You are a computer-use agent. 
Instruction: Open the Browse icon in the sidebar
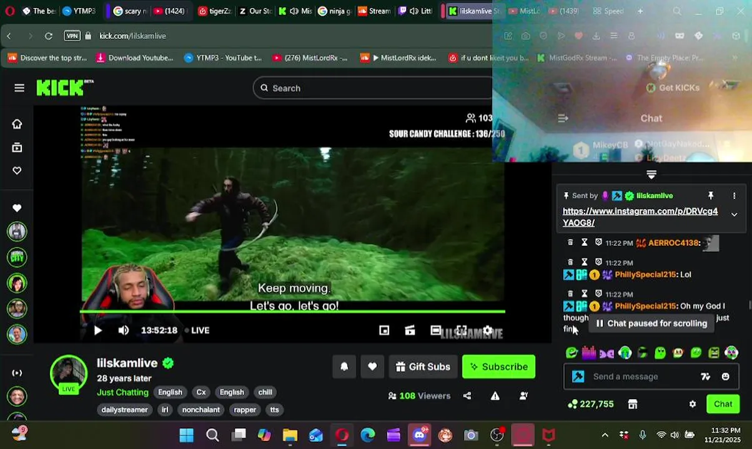17,147
